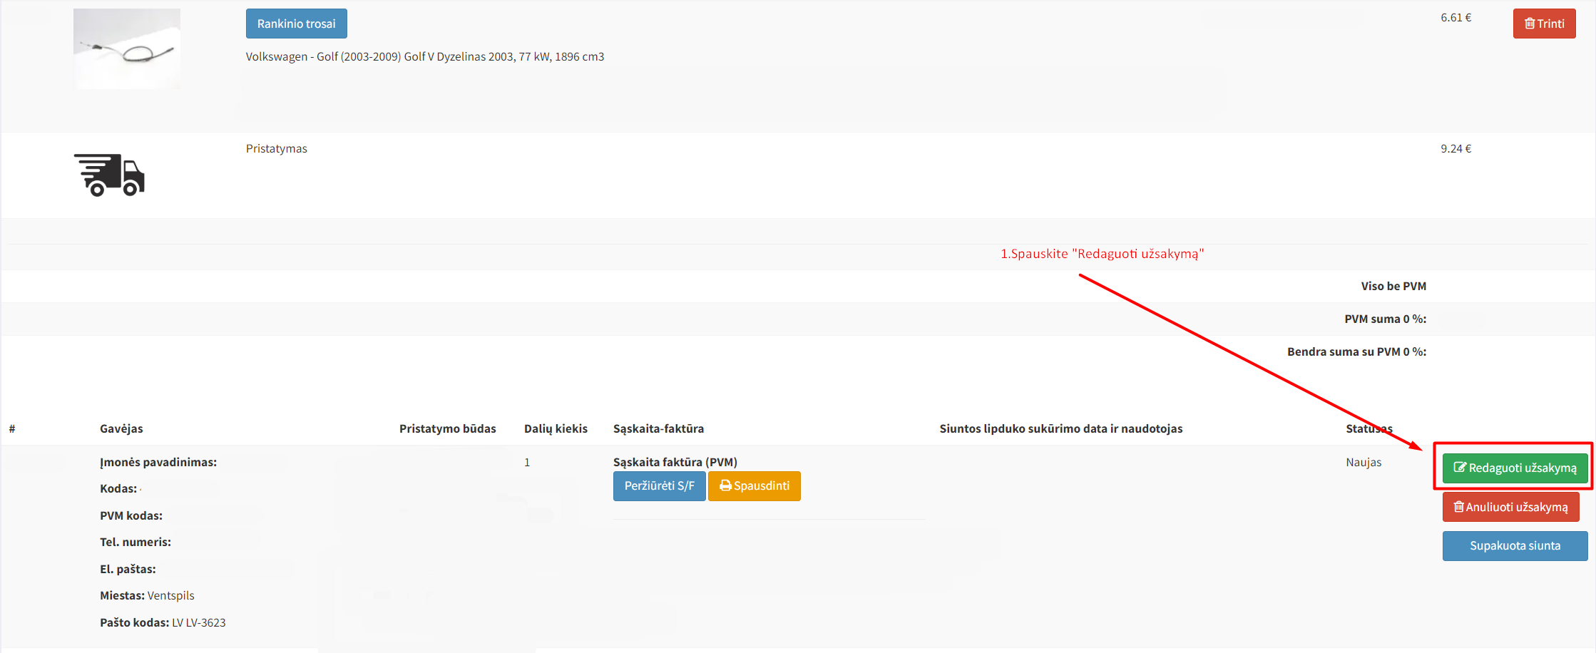Click the Pristatymas delivery row label

pyautogui.click(x=277, y=148)
